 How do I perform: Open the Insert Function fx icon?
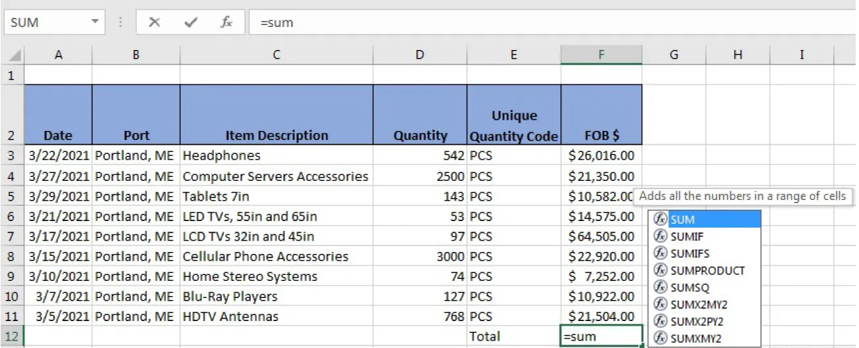(226, 22)
